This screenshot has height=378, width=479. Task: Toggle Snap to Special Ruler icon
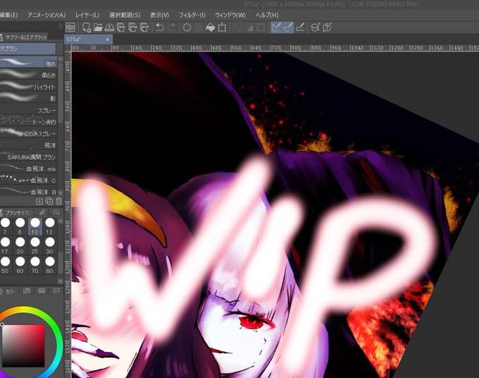coord(288,28)
